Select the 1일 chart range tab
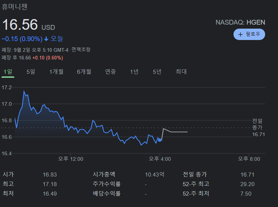Viewport: 278px width, 207px height. point(8,72)
